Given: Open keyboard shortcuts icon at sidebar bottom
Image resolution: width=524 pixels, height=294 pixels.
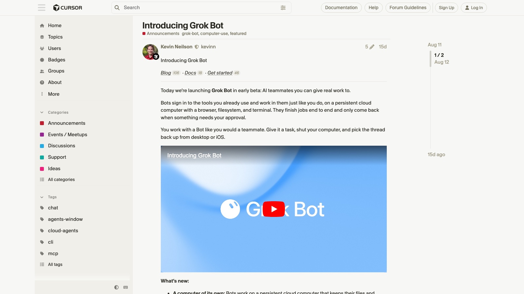Looking at the screenshot, I should pos(125,287).
